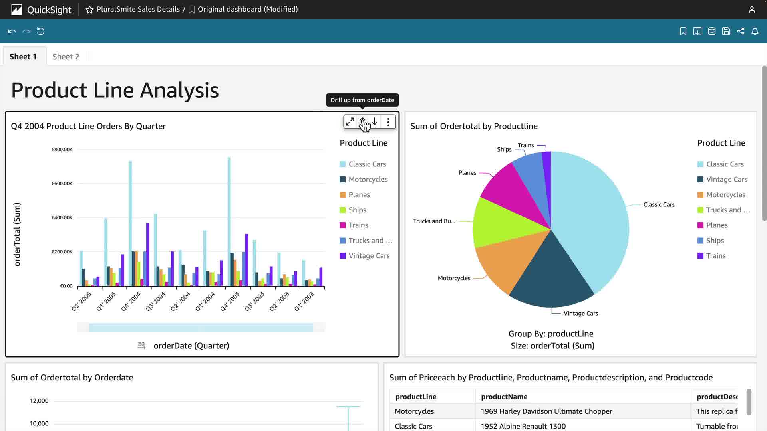Click the undo arrow icon
Image resolution: width=767 pixels, height=431 pixels.
[x=12, y=31]
